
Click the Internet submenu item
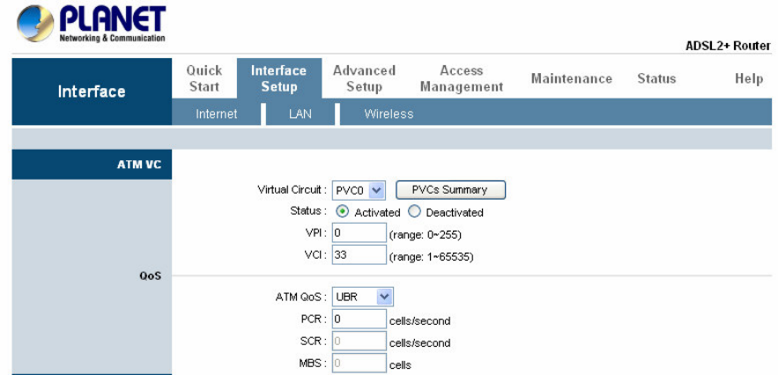[216, 114]
